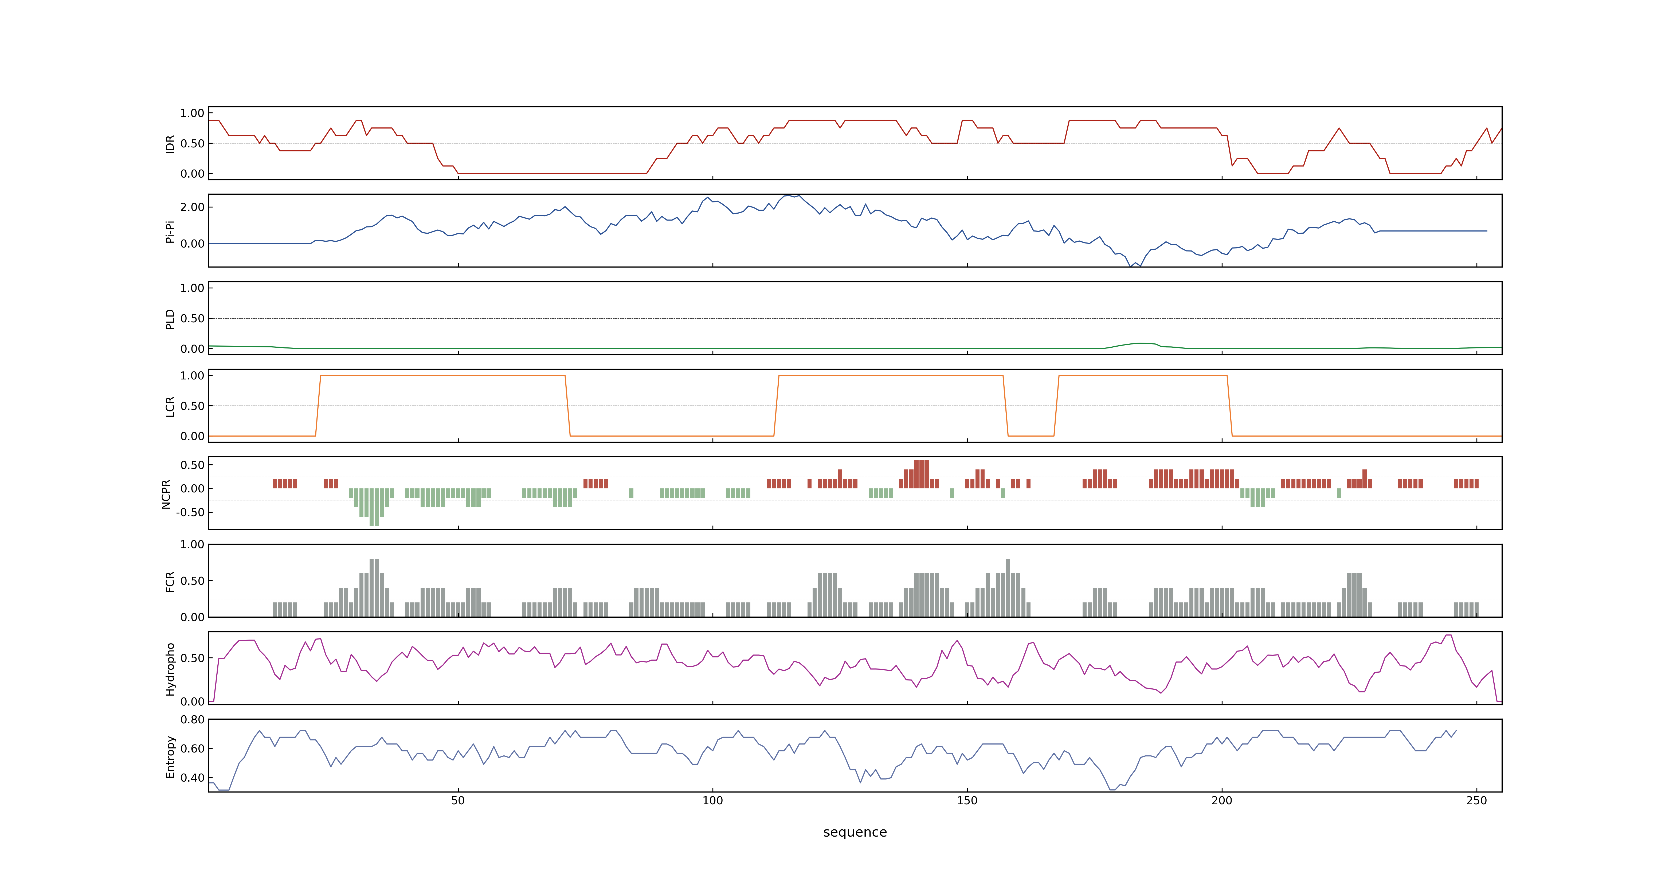Click the 0.80 tick of Entropy panel
1669x890 pixels.
pos(193,719)
